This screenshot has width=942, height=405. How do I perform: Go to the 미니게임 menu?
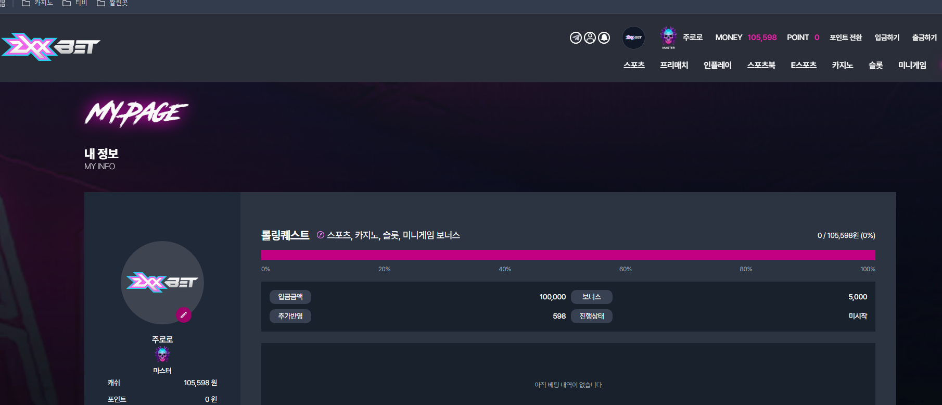point(912,65)
